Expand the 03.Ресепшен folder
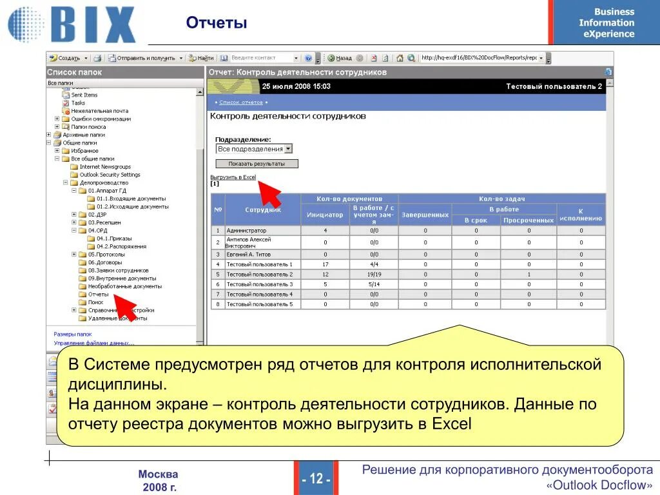Viewport: 660px width, 495px height. click(73, 222)
